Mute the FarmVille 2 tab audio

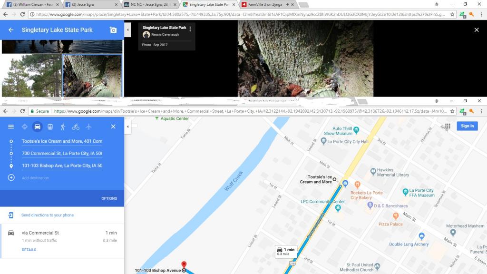(x=288, y=5)
